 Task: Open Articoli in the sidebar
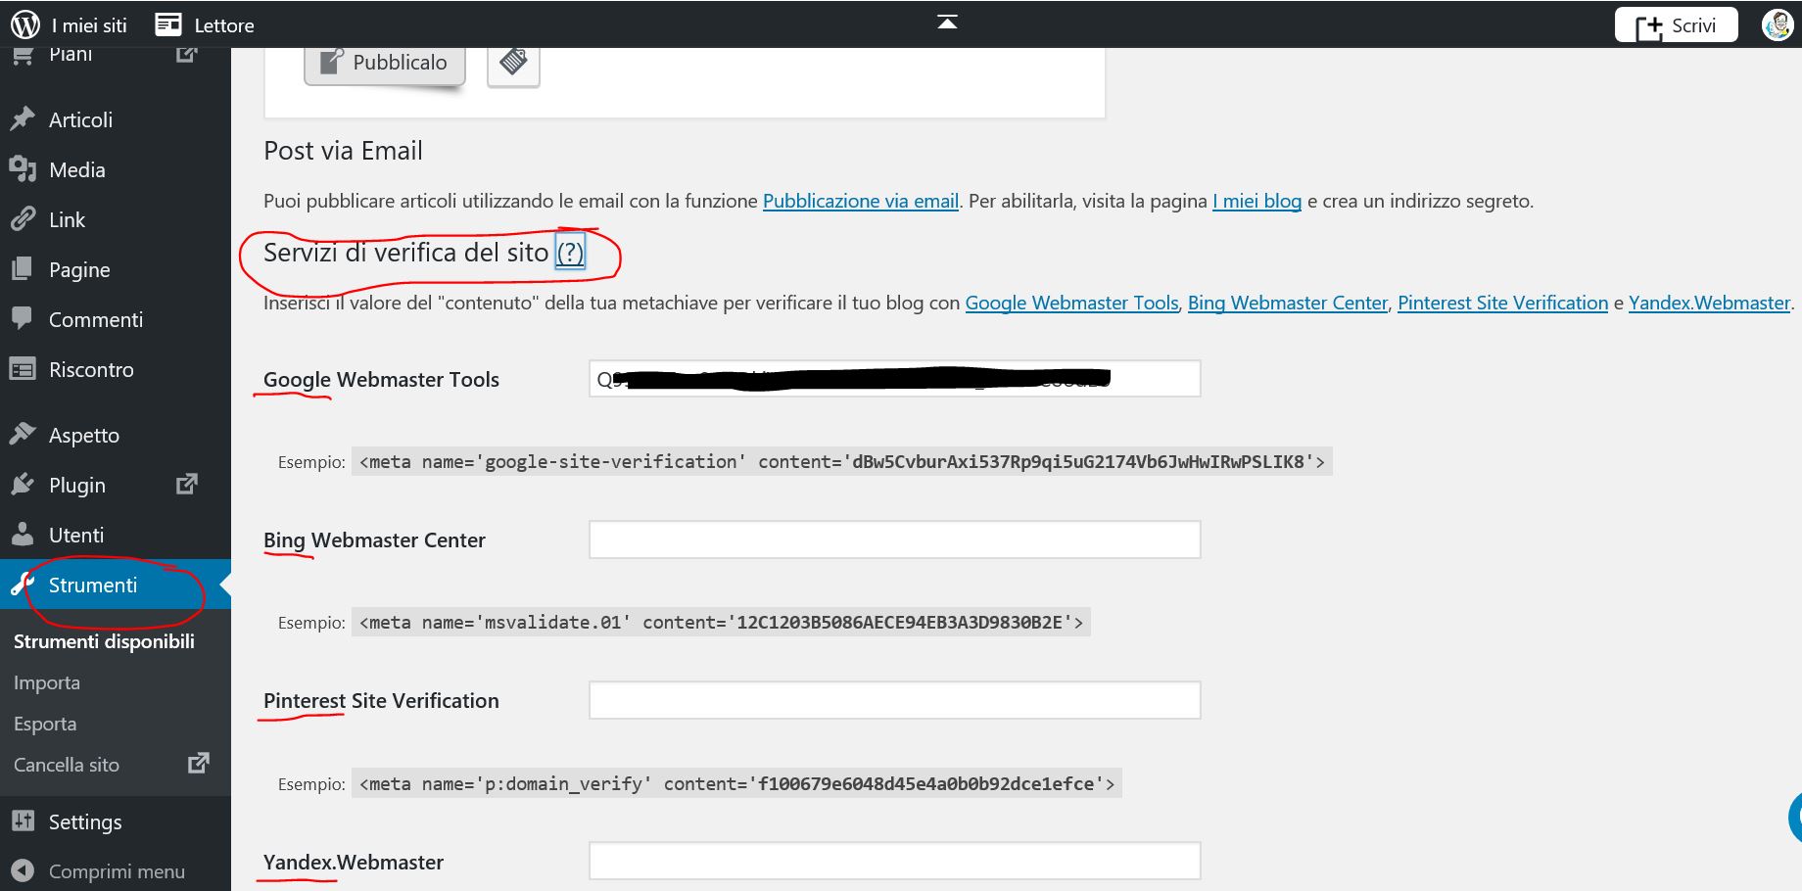click(x=80, y=119)
